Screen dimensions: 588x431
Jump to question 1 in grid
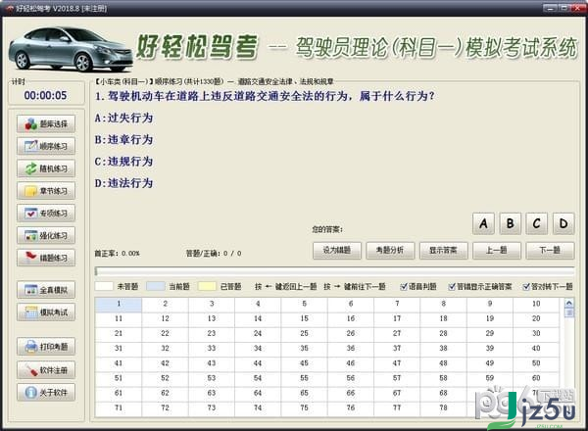pyautogui.click(x=119, y=304)
